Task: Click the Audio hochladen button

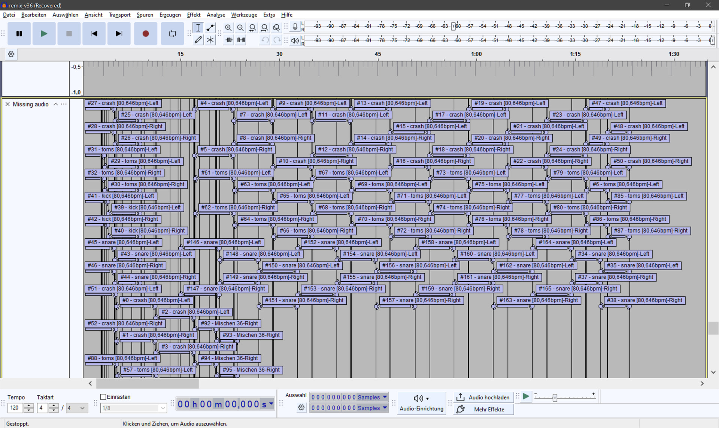Action: point(483,397)
